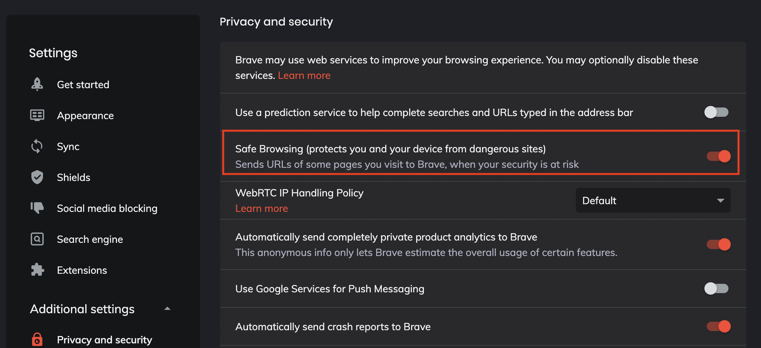Enable the prediction service toggle

[716, 112]
